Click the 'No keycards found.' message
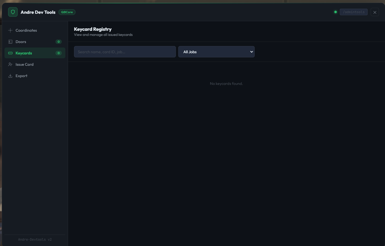The height and width of the screenshot is (246, 385). tap(226, 84)
